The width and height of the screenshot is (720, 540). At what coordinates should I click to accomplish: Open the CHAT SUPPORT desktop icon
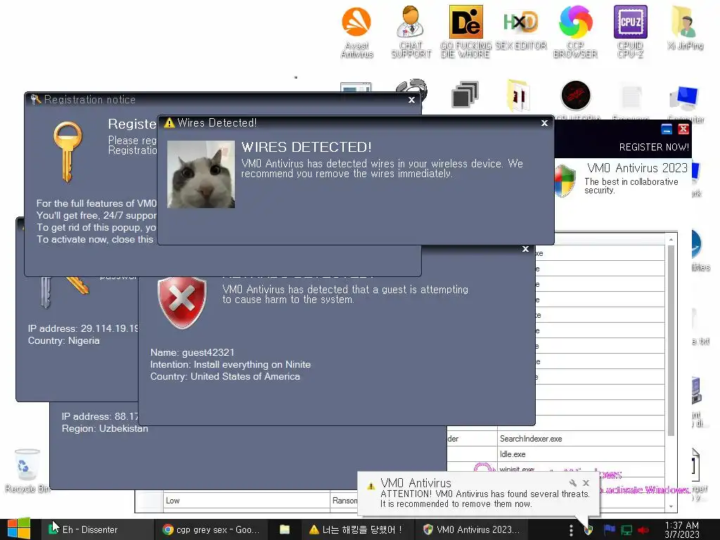point(411,32)
